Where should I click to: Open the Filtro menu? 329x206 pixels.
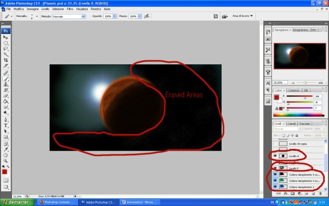(x=70, y=9)
